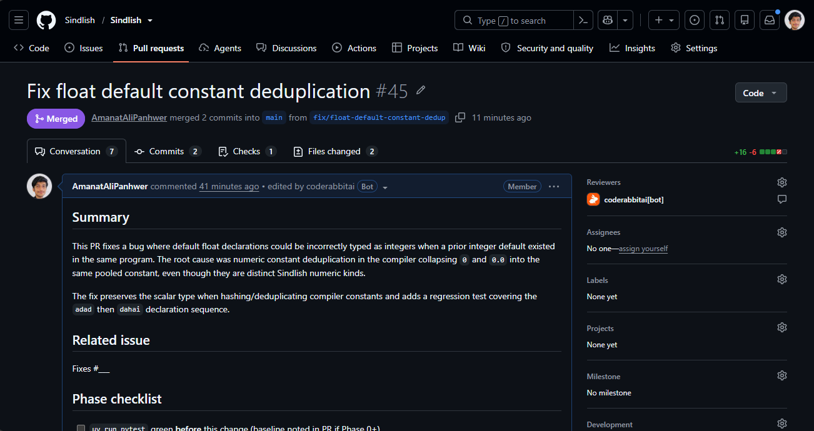The width and height of the screenshot is (814, 431).
Task: Open the Discussions tab
Action: tap(286, 48)
